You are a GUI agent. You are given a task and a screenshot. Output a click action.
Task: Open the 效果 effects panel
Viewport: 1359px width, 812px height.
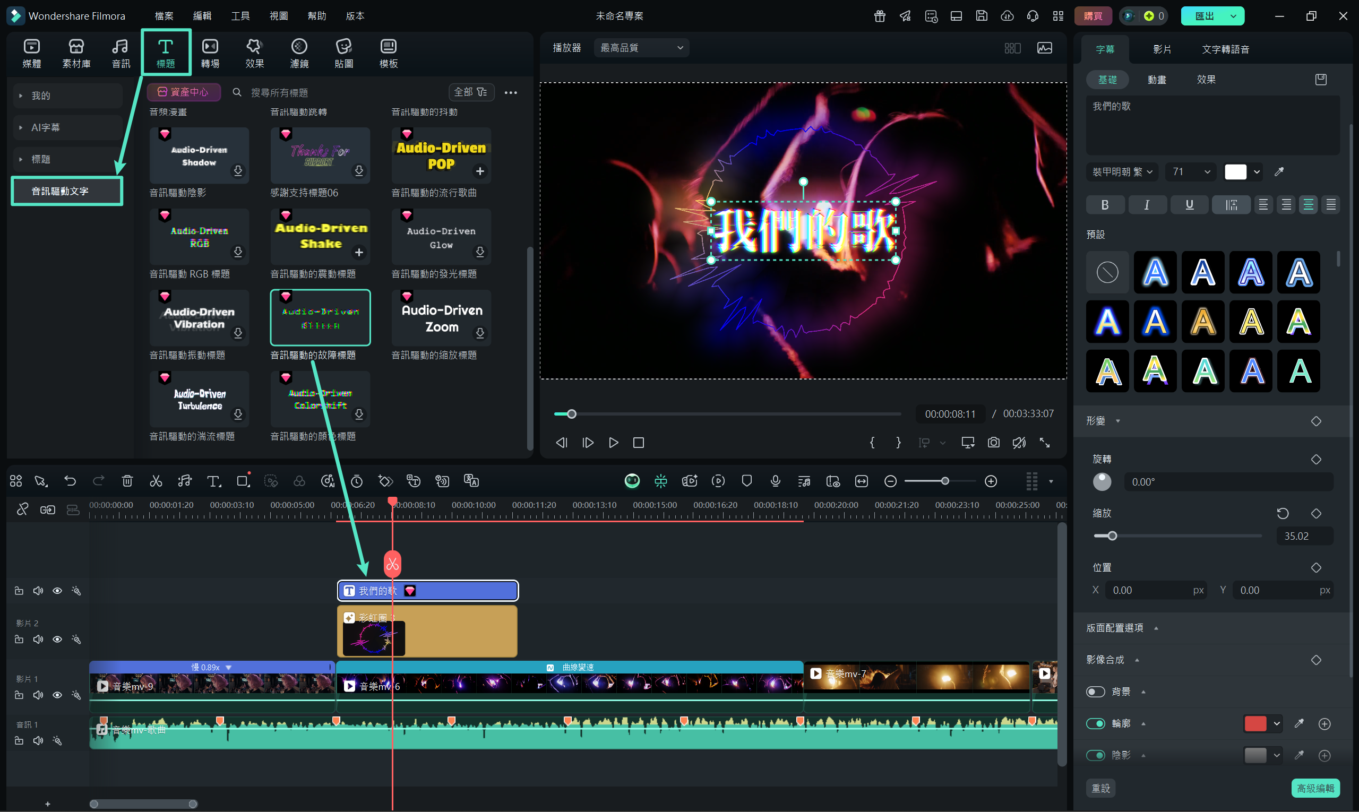click(254, 53)
